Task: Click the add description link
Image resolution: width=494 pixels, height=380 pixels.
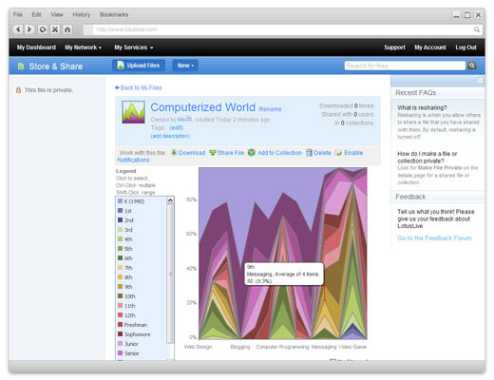Action: coord(170,136)
